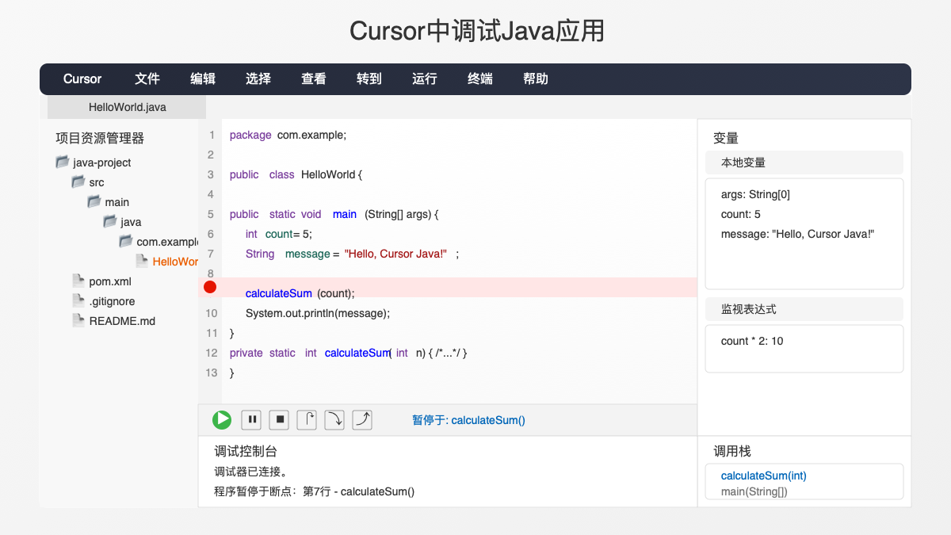This screenshot has width=951, height=535.
Task: Click line number 5 in the gutter
Action: 211,214
